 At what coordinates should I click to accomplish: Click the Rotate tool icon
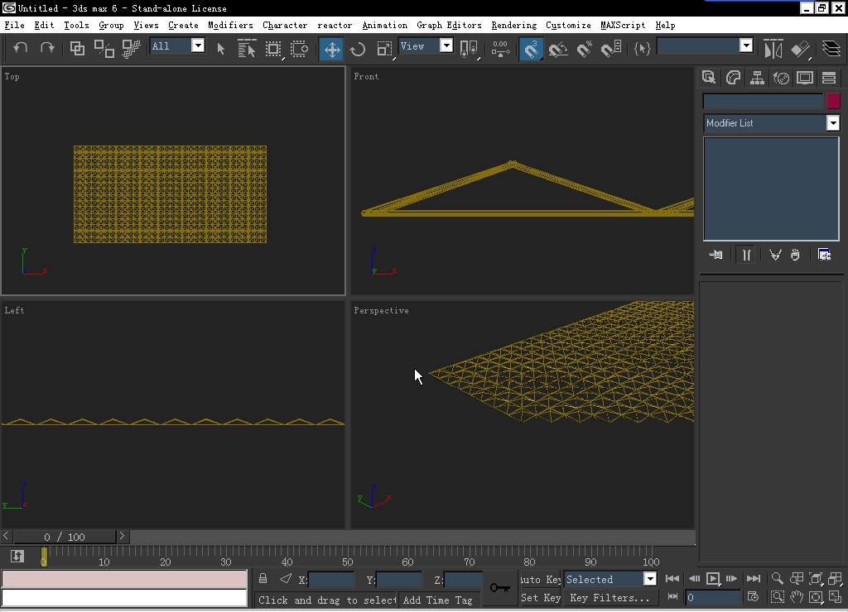click(358, 50)
